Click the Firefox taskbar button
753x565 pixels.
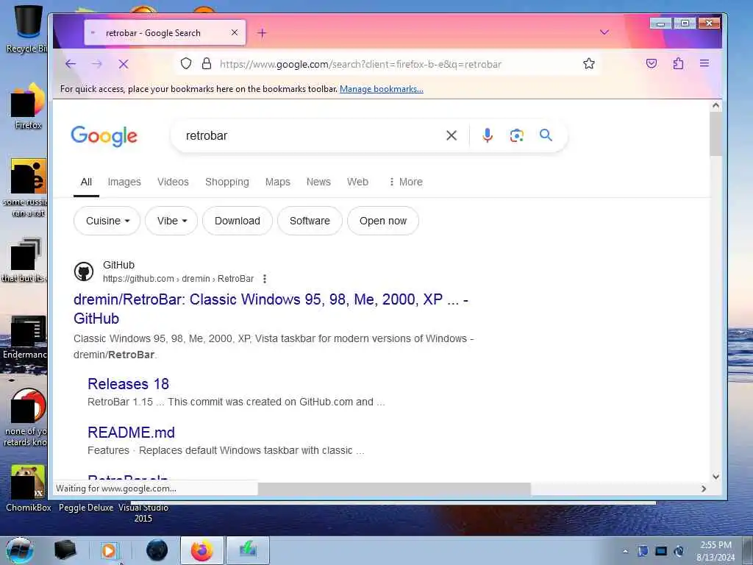(201, 550)
